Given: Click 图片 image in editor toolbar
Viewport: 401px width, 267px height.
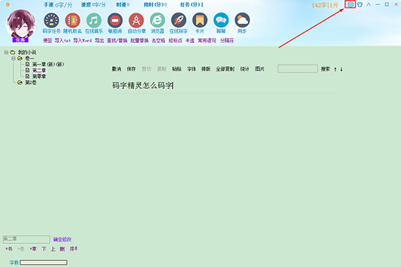Looking at the screenshot, I should pos(260,69).
